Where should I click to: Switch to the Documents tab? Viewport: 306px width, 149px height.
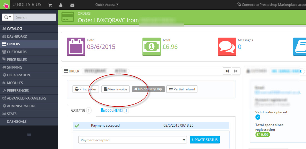tap(115, 111)
